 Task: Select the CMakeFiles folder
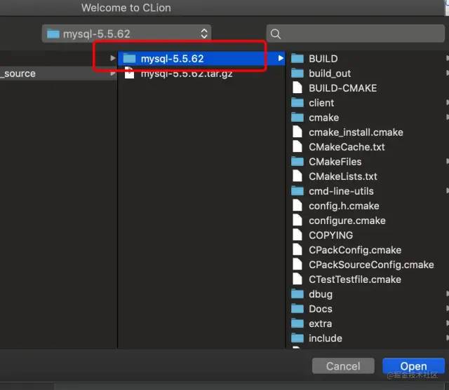pos(335,162)
